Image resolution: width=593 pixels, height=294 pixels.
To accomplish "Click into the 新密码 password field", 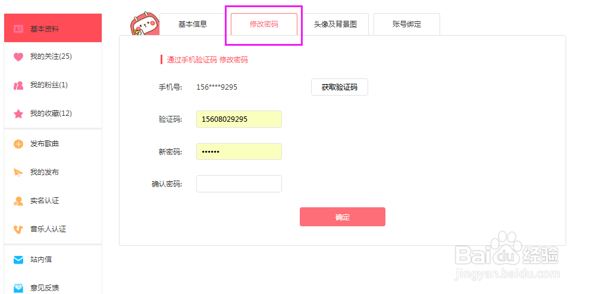I will click(239, 151).
